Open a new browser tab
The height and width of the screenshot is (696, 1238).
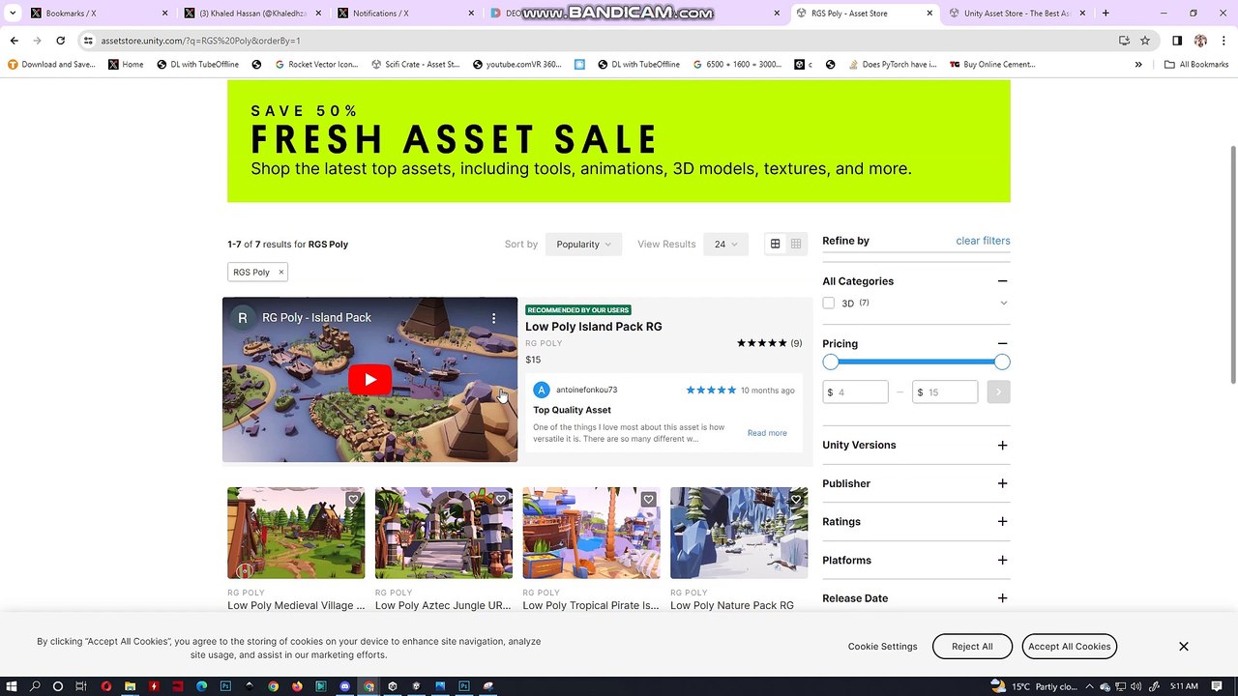[1105, 14]
